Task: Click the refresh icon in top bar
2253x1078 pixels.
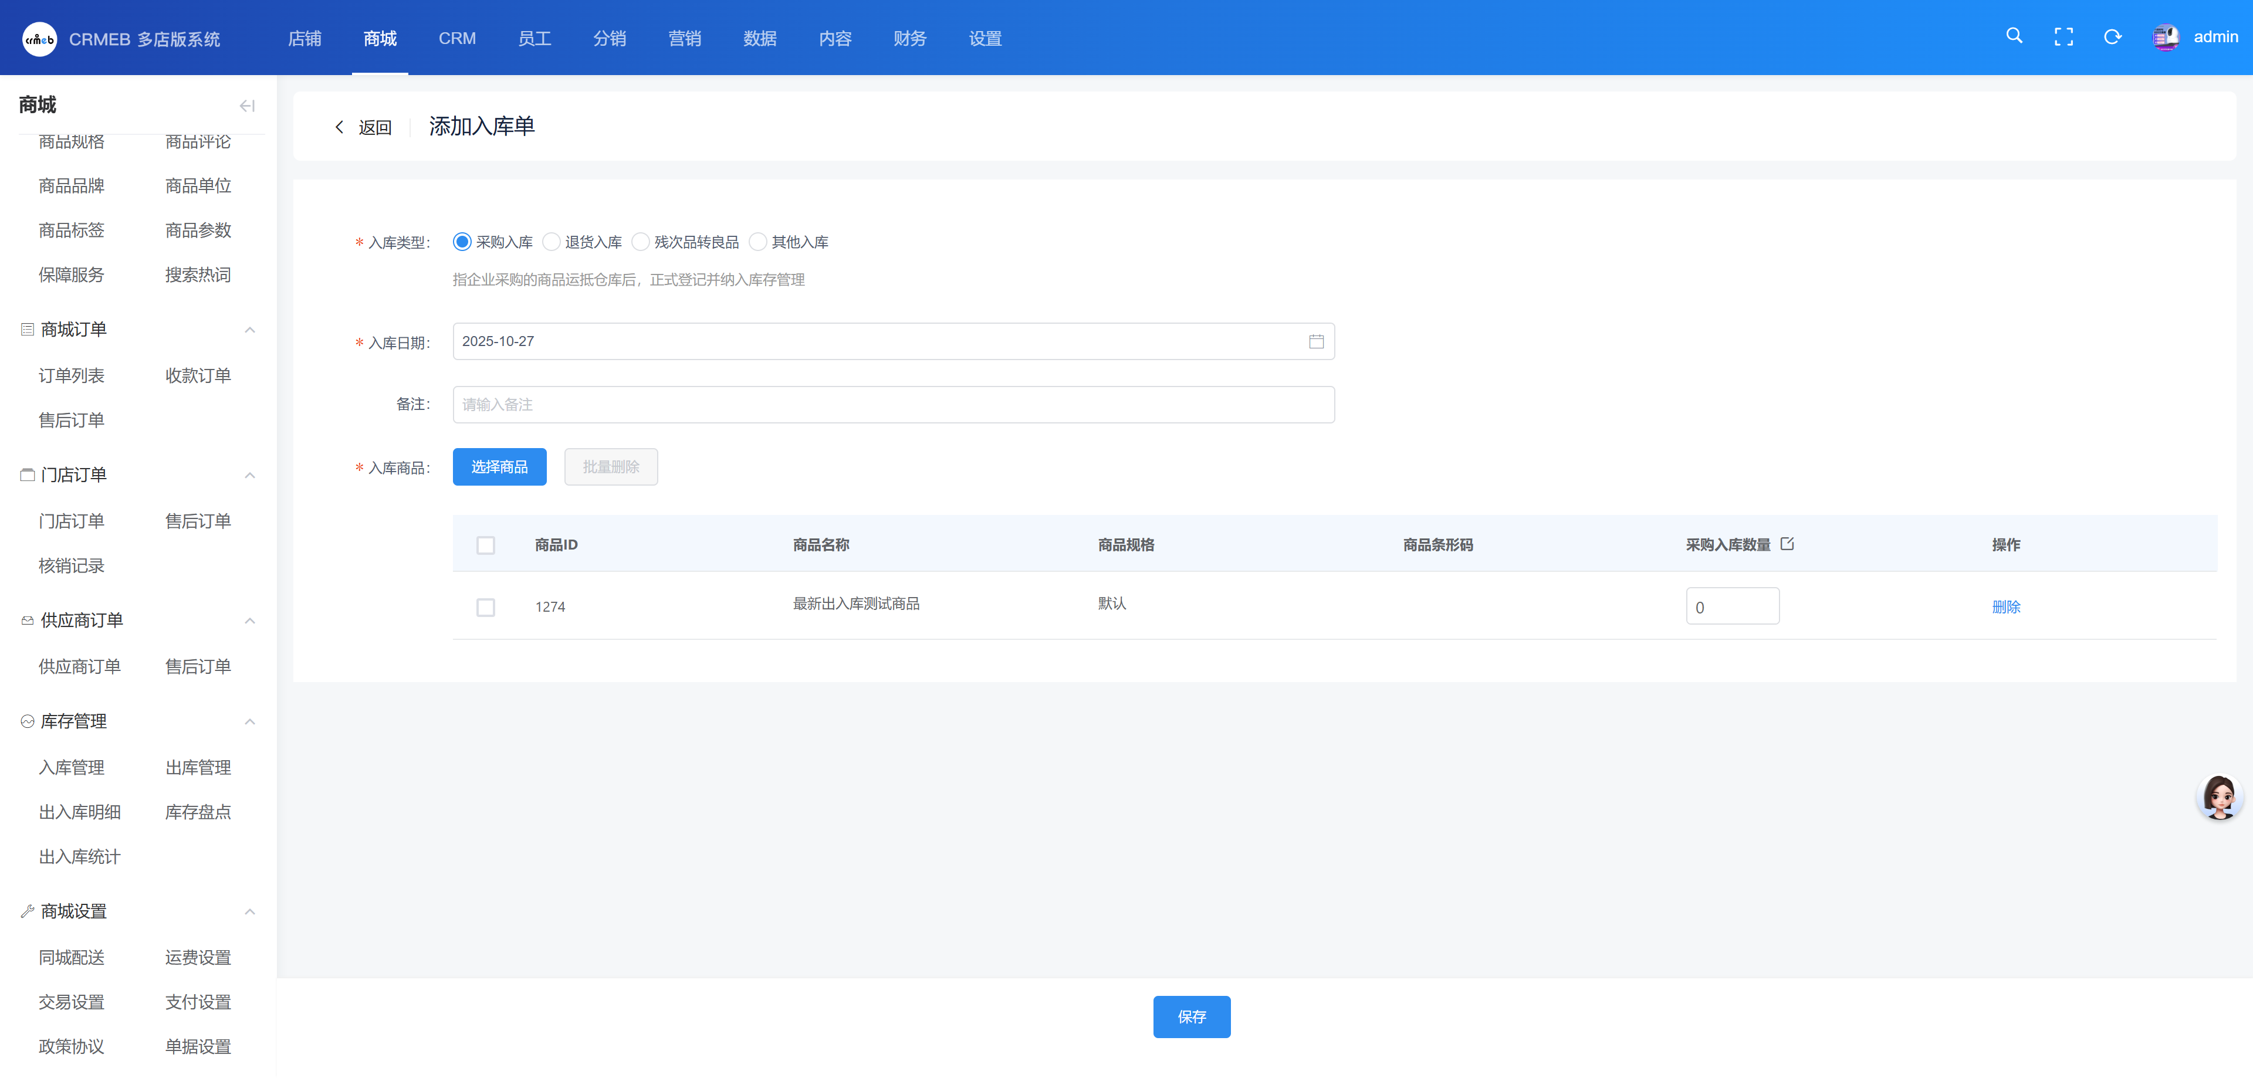Action: 2112,37
